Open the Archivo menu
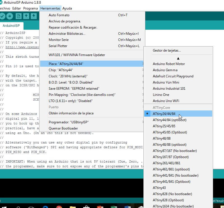The image size is (224, 208). coord(5,8)
